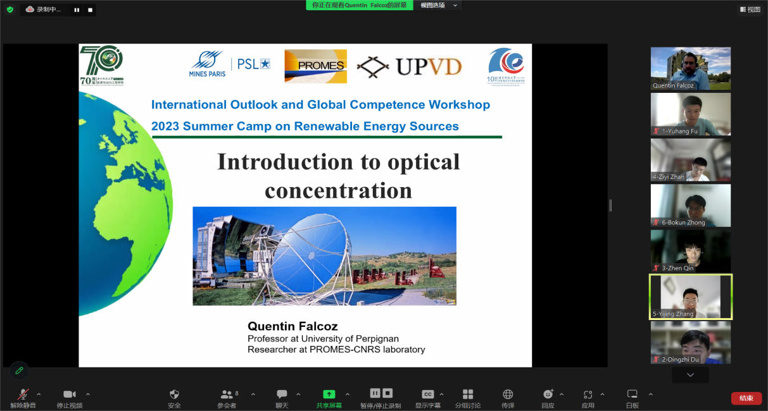Unmute the microphone (解除静音)

[x=23, y=395]
